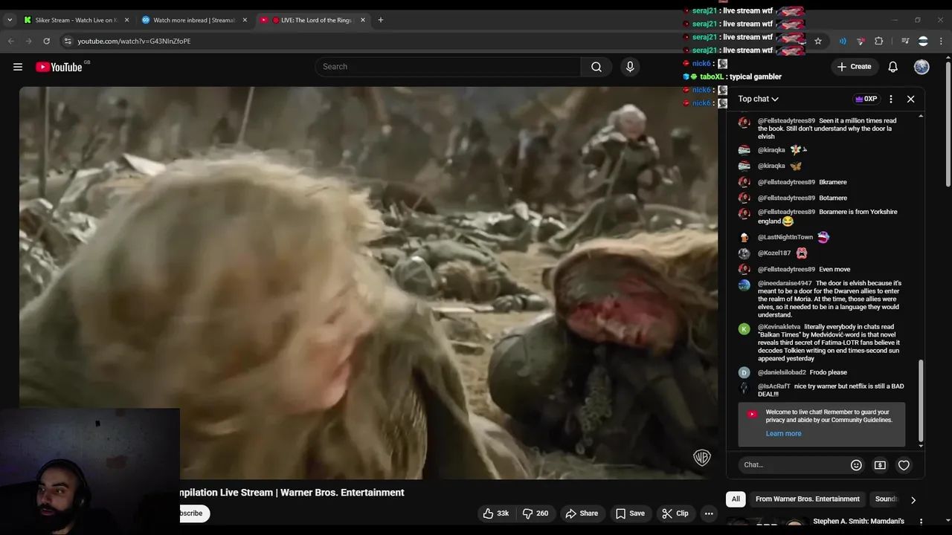Click the Warner Bros. watermark in player
Image resolution: width=952 pixels, height=535 pixels.
pyautogui.click(x=701, y=457)
